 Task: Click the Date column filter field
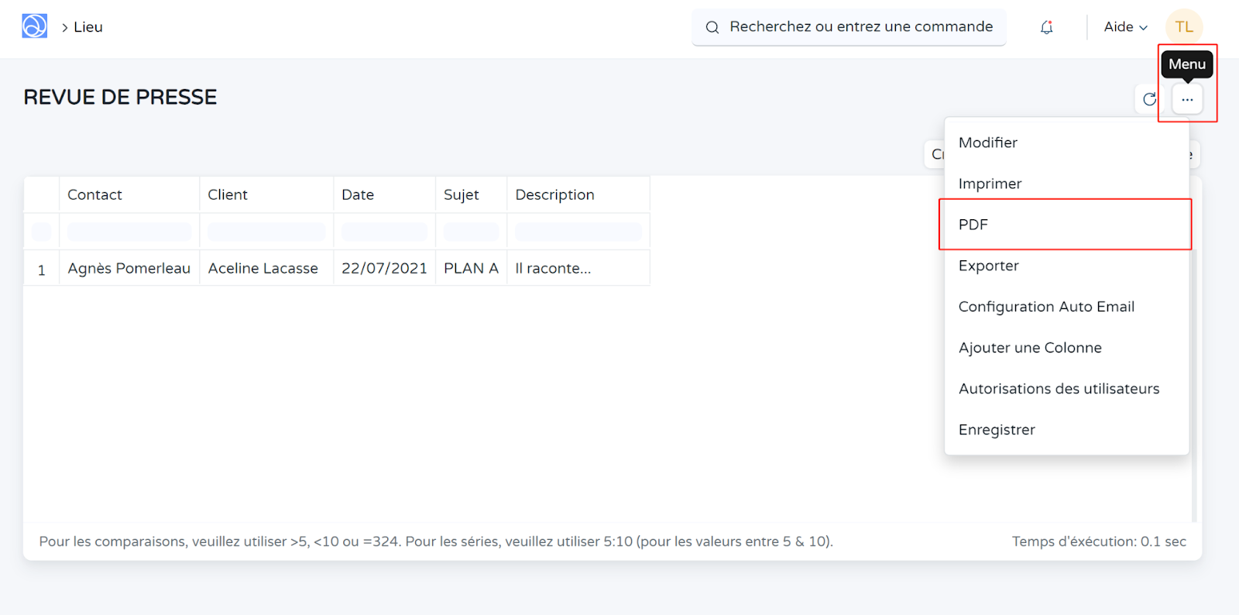coord(384,232)
